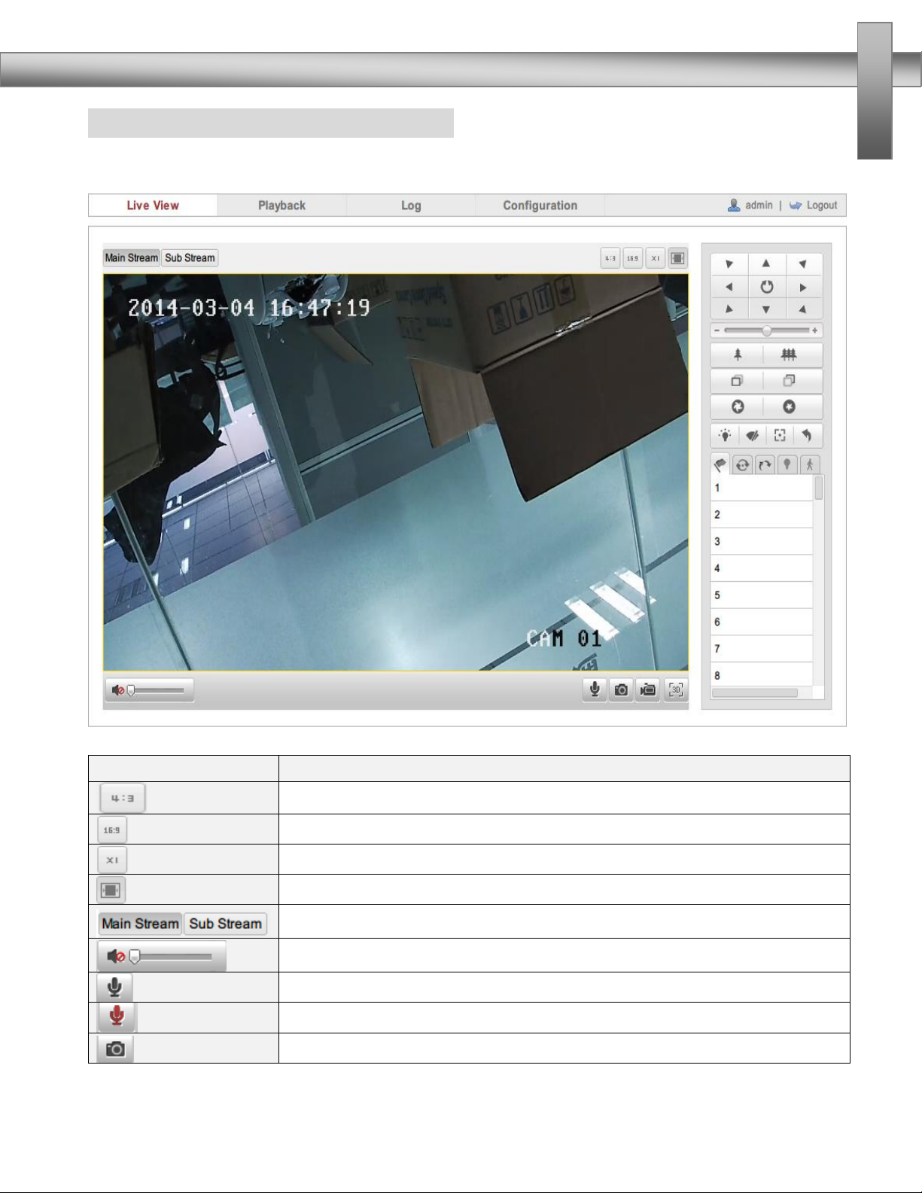Click the plus end of PTZ speed slider
Viewport: 922px width, 1193px height.
[814, 330]
